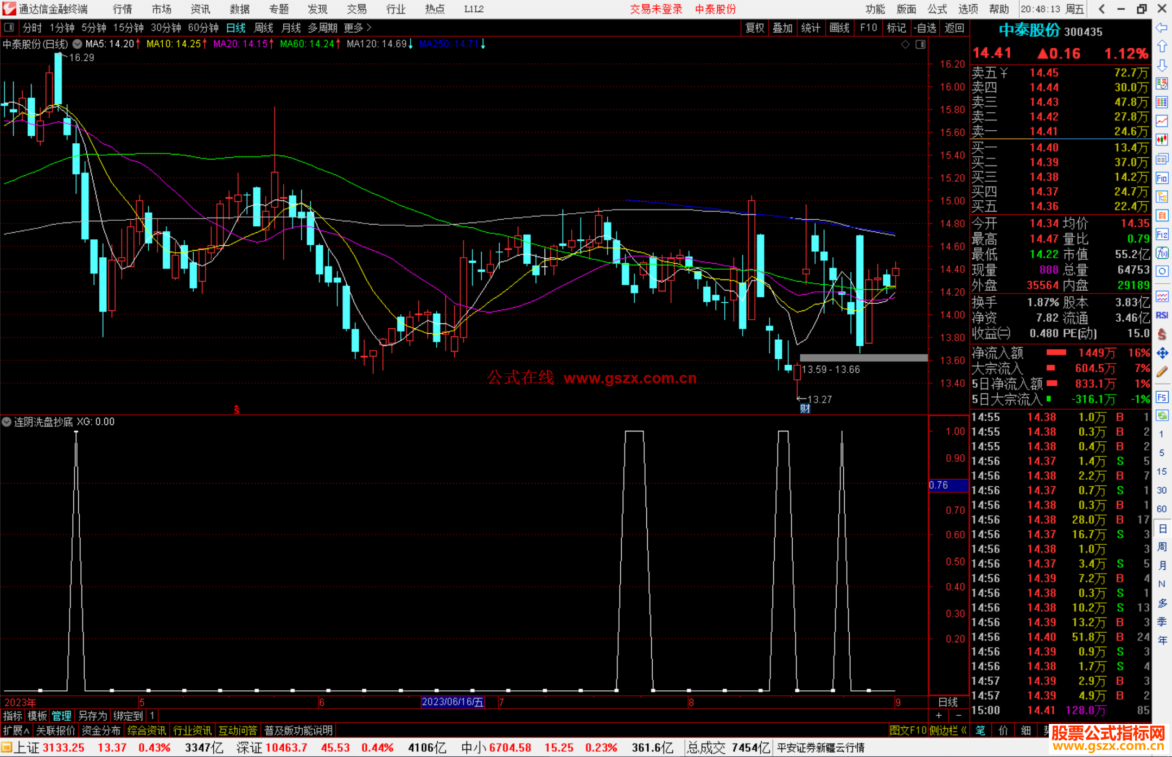Image resolution: width=1172 pixels, height=757 pixels.
Task: Click the F12 sidebar icon
Action: [1162, 234]
